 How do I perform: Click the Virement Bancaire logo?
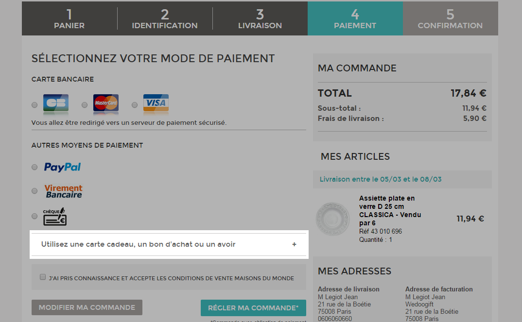[x=63, y=191]
